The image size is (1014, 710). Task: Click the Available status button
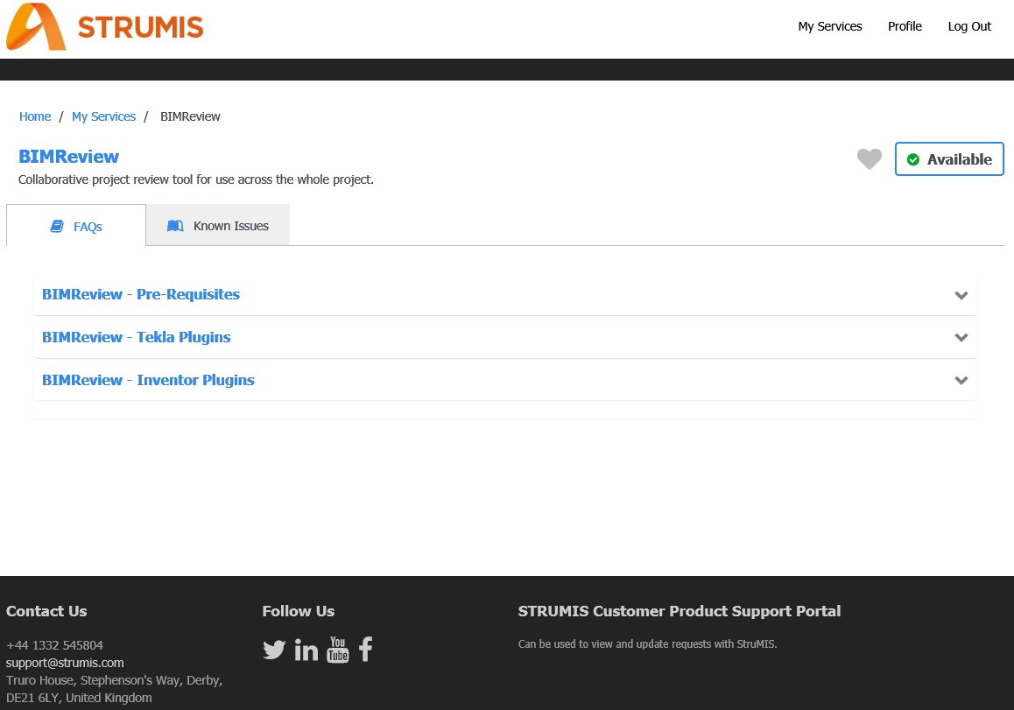click(948, 159)
